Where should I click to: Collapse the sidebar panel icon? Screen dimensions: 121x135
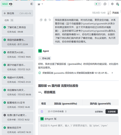coord(32,4)
